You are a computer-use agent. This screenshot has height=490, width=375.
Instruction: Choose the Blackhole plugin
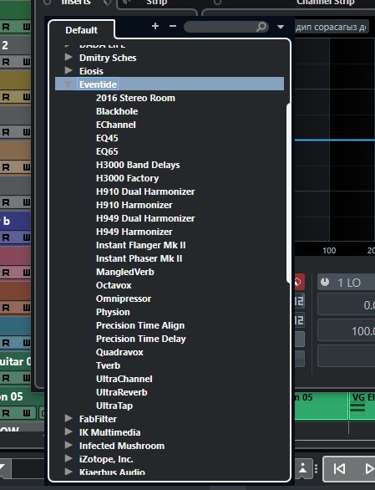point(117,111)
